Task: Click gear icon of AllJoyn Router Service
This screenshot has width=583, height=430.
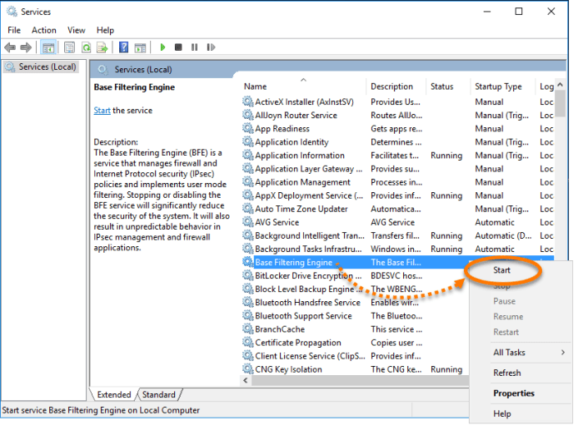Action: coord(247,115)
